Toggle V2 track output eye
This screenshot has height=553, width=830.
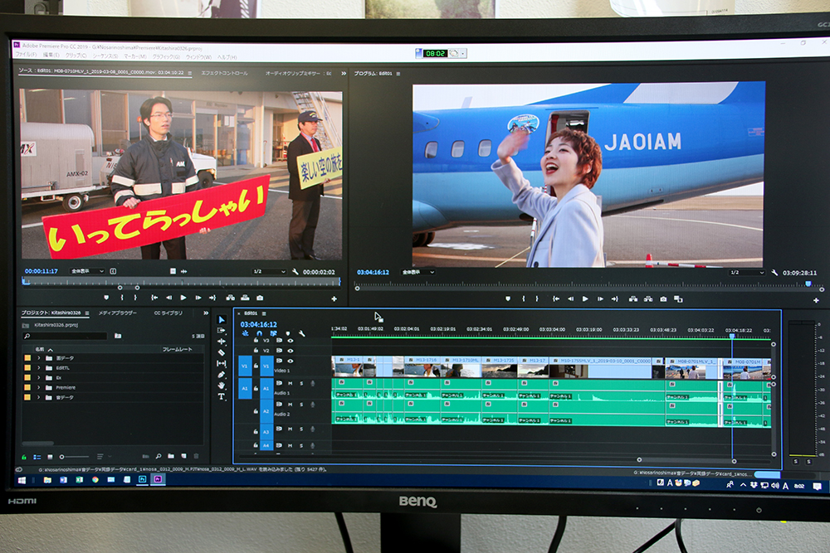coord(290,351)
